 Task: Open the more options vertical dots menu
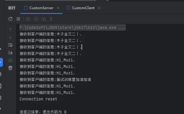pyautogui.click(x=51, y=19)
